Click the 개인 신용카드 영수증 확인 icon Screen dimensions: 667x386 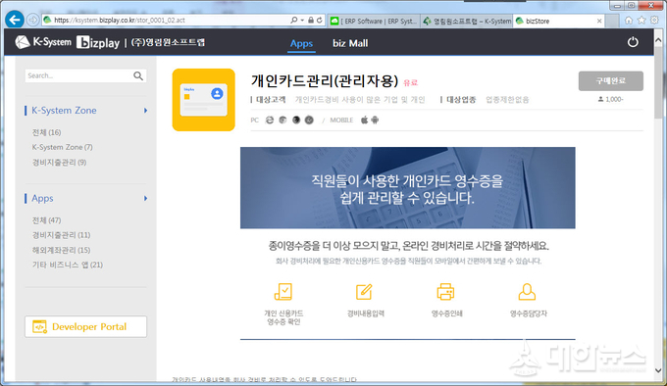click(x=283, y=292)
